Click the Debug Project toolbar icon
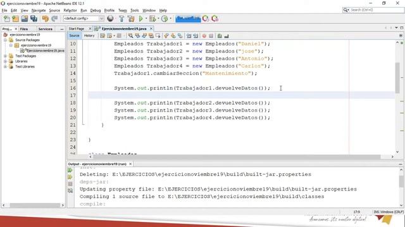405x227 pixels. [x=152, y=18]
